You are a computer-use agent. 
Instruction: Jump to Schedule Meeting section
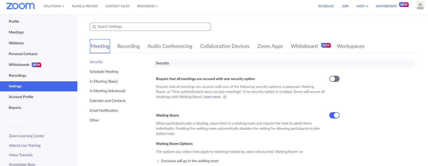(104, 72)
